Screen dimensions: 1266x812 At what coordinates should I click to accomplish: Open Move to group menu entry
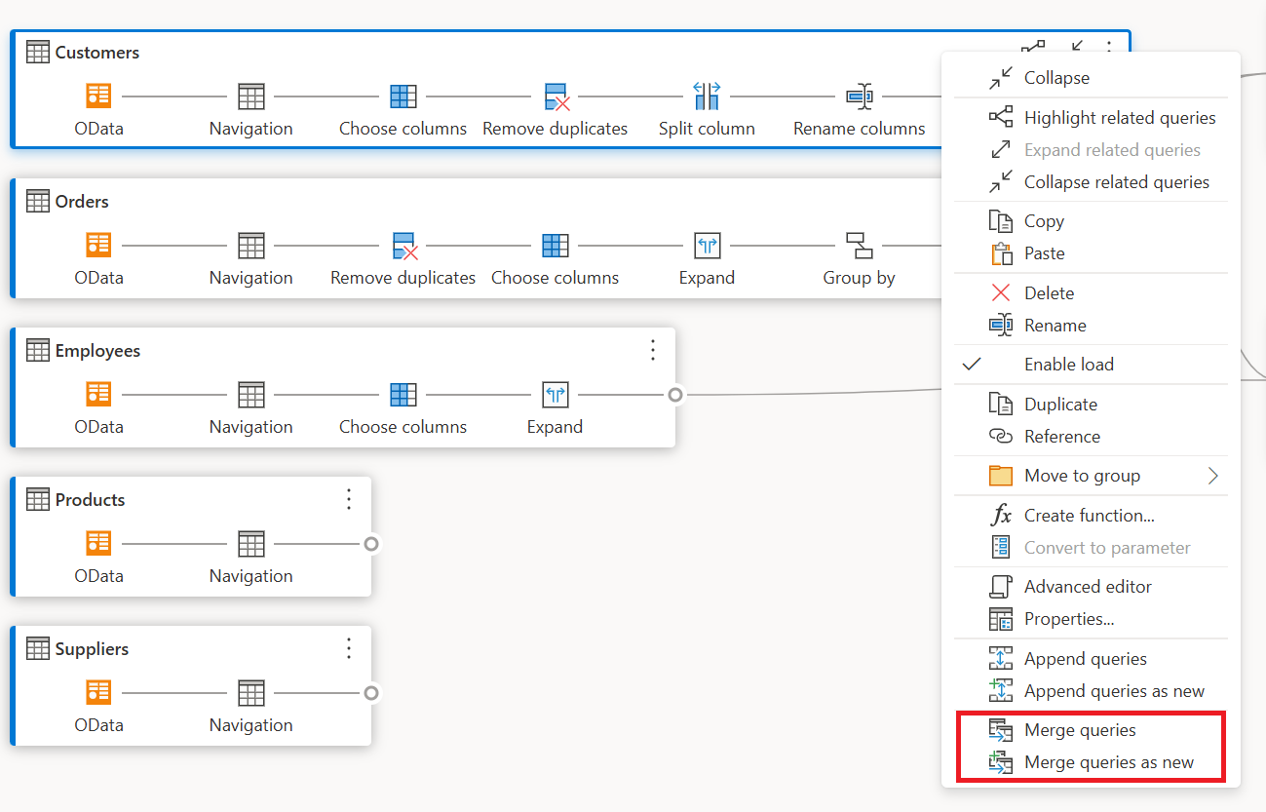1090,476
